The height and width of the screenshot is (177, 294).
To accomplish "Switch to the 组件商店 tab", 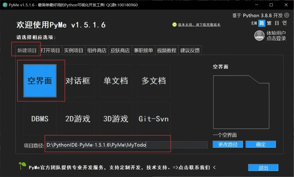I will point(97,50).
